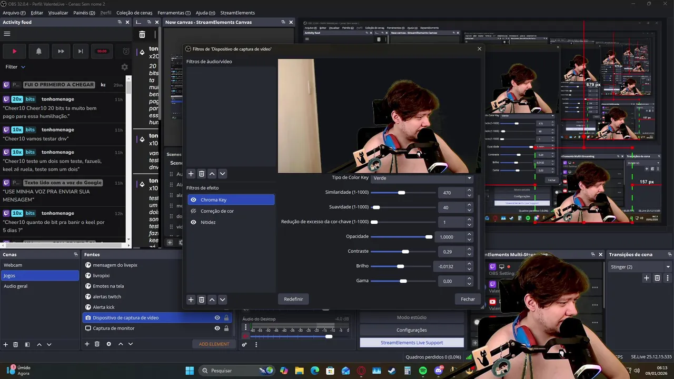Toggle visibility of the Nitidez filter
Image resolution: width=674 pixels, height=379 pixels.
click(x=193, y=222)
